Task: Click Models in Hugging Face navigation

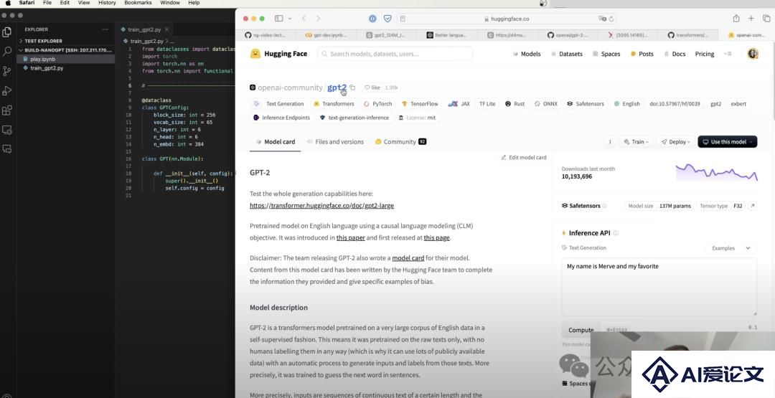Action: (527, 54)
